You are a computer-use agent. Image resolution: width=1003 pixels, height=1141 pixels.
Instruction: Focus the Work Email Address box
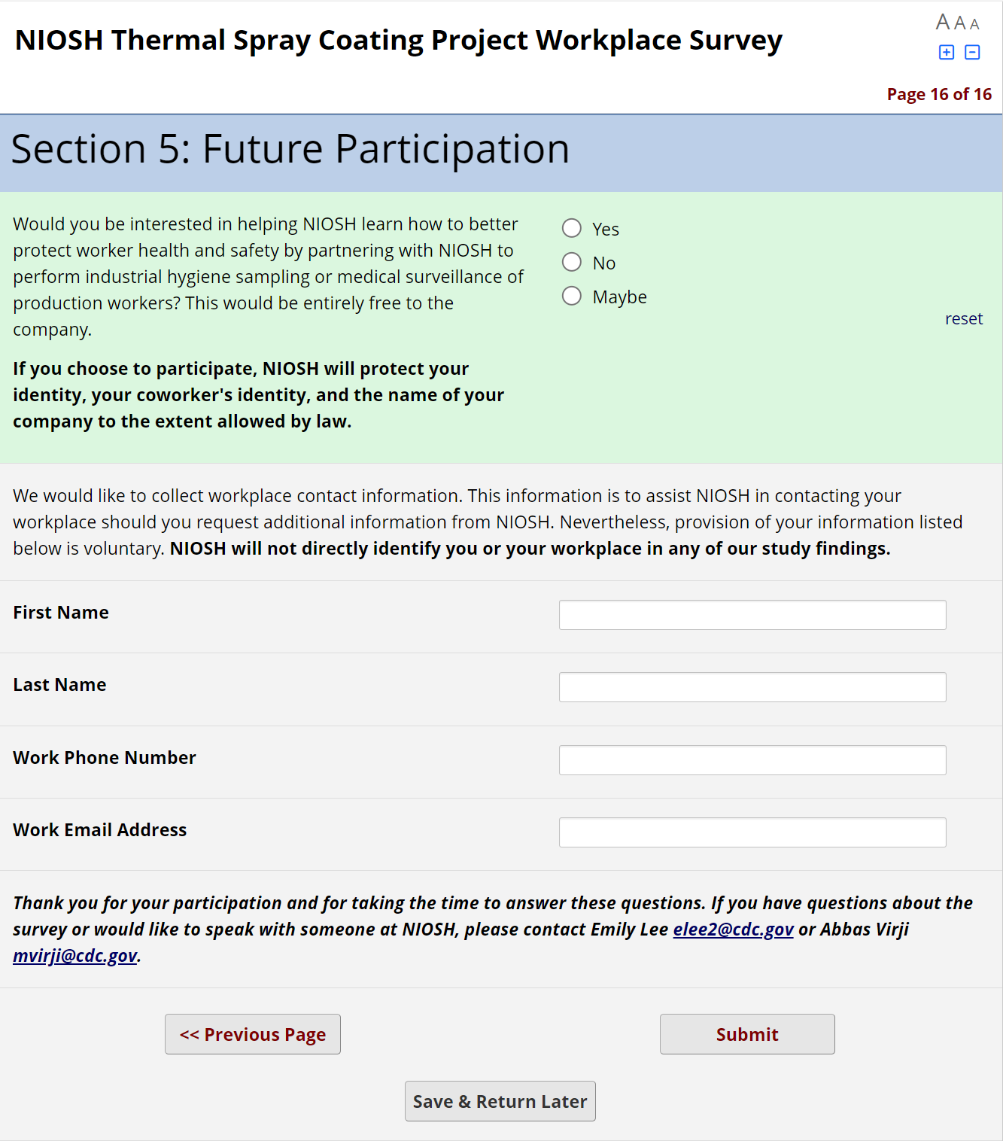tap(752, 832)
